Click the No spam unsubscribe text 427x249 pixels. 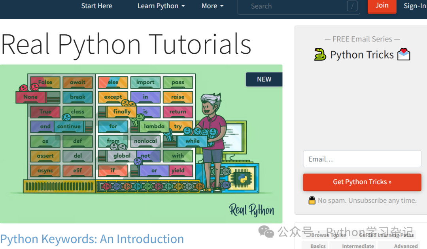(367, 200)
